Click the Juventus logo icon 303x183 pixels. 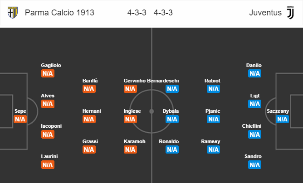[290, 12]
